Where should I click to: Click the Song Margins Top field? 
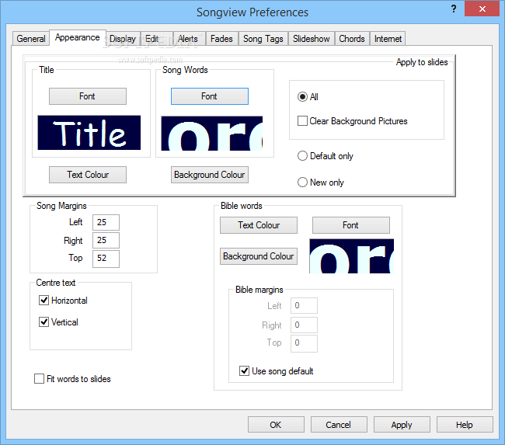[x=106, y=259]
